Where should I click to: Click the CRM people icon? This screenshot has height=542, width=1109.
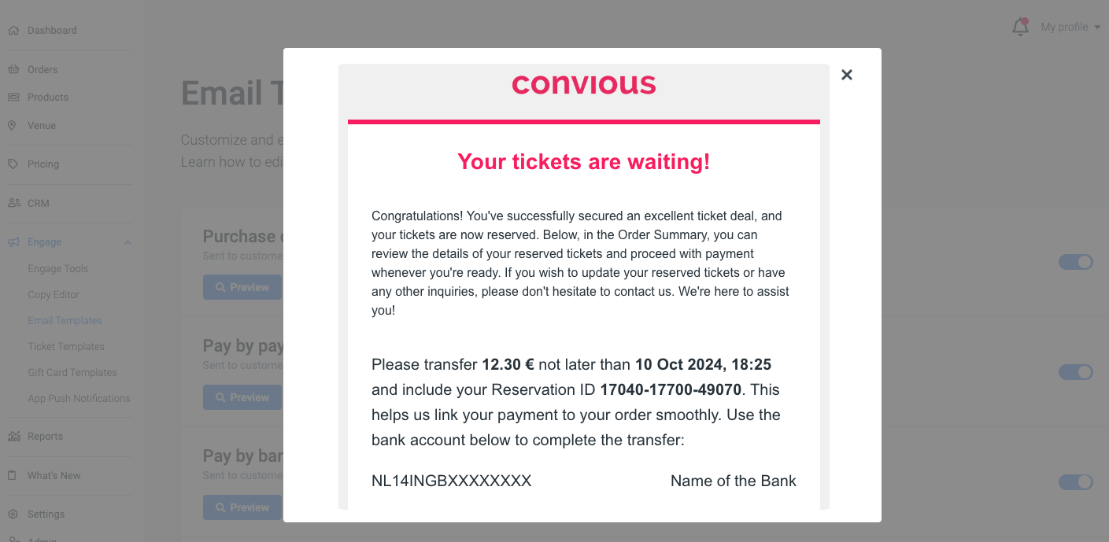pyautogui.click(x=13, y=203)
